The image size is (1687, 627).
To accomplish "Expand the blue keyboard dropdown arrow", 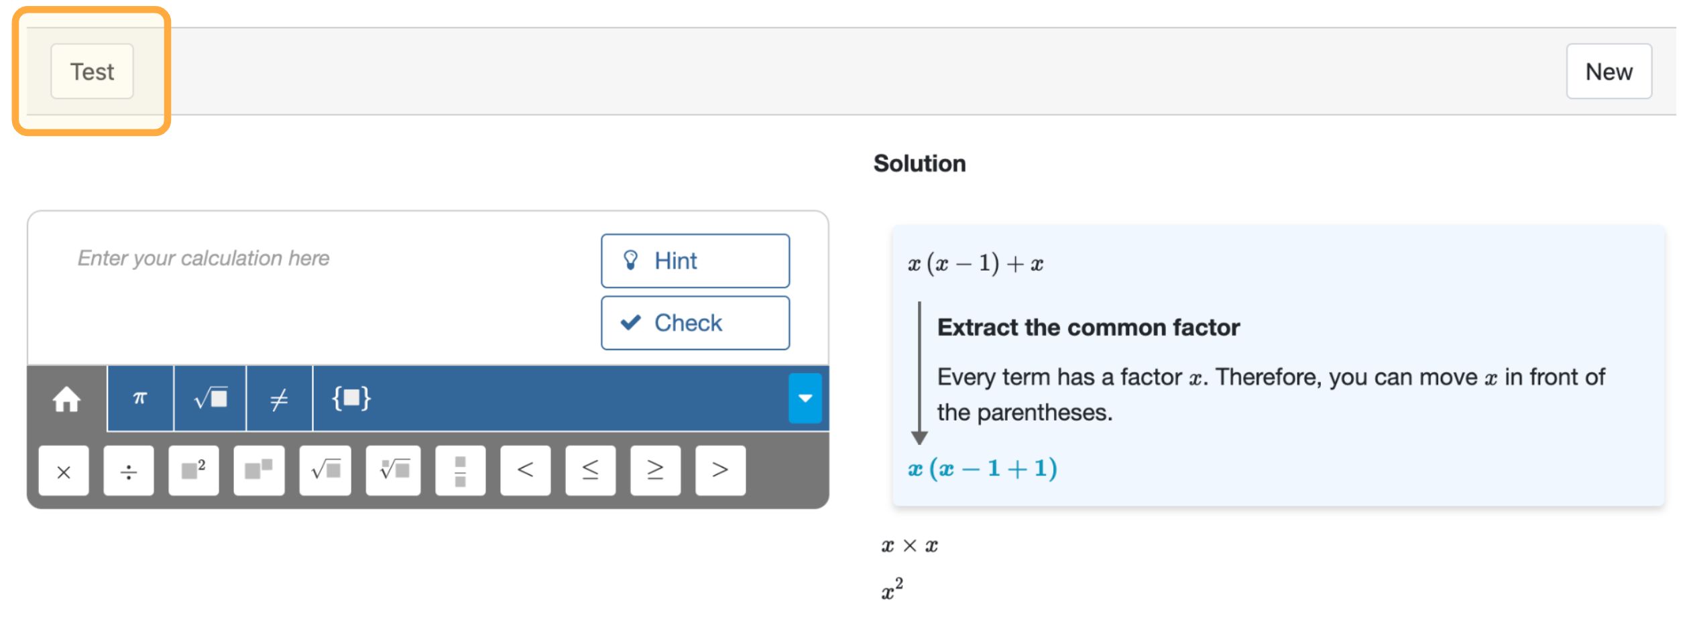I will (x=805, y=397).
